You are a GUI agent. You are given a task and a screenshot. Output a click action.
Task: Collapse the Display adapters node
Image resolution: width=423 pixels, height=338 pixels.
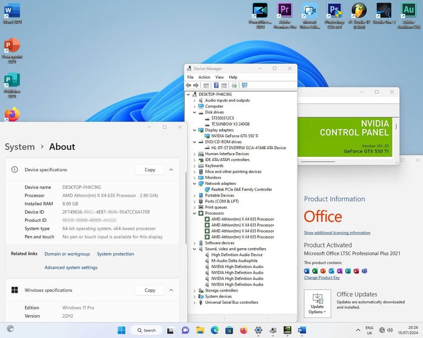click(x=194, y=130)
